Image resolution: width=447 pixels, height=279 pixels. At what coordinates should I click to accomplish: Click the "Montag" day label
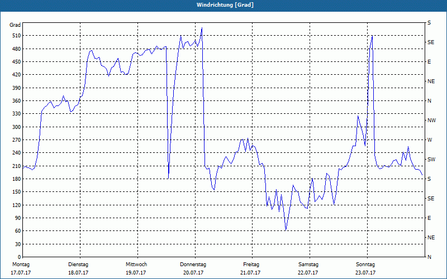pos(21,264)
